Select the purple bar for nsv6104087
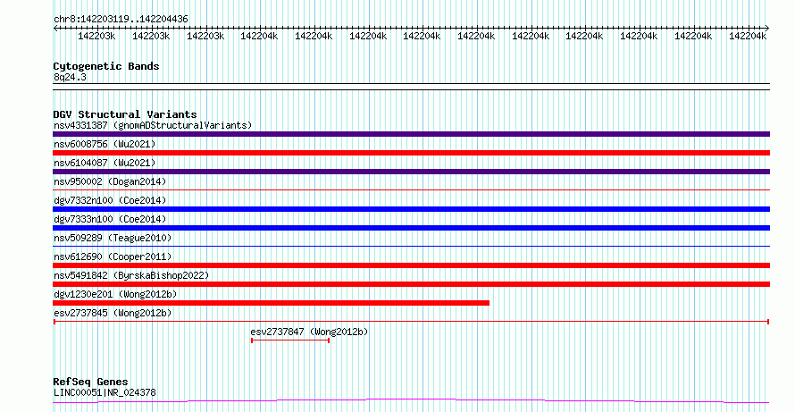 coord(411,172)
